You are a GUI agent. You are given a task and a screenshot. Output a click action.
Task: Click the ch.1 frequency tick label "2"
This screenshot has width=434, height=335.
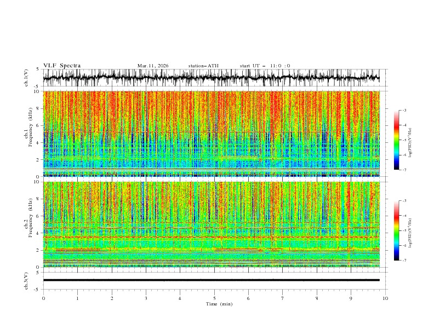[39, 160]
